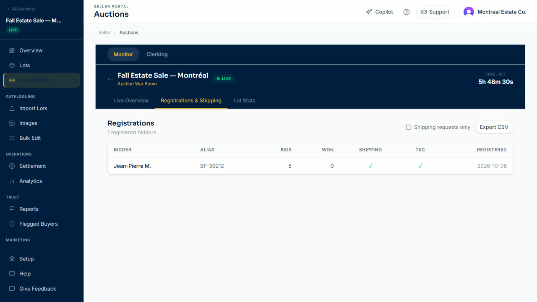Go back to All Auctions
The width and height of the screenshot is (537, 302).
tap(21, 9)
